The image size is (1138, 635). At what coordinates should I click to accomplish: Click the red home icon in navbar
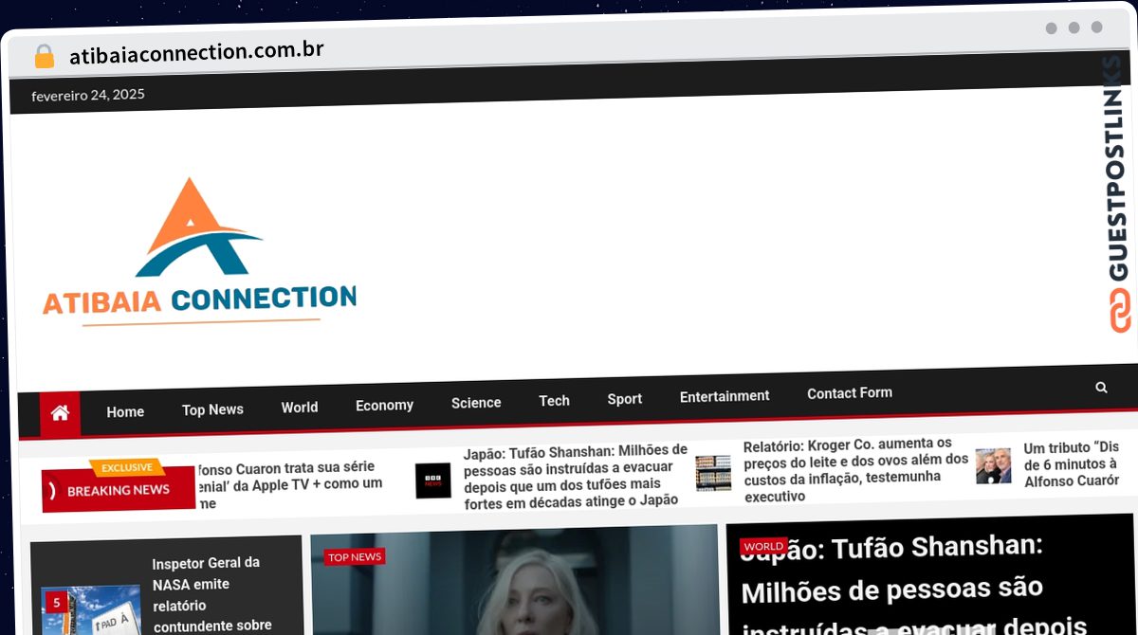point(60,413)
